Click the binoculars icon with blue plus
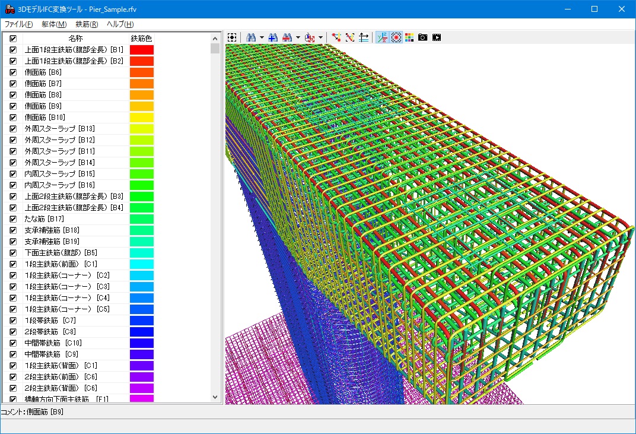 tap(273, 37)
